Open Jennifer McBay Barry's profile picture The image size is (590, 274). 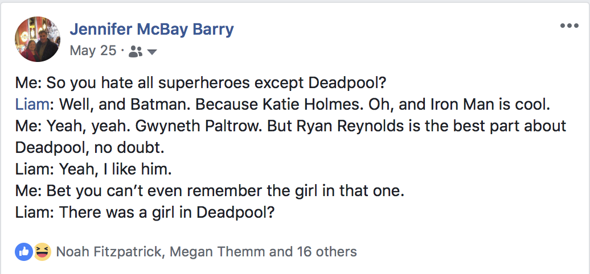38,39
